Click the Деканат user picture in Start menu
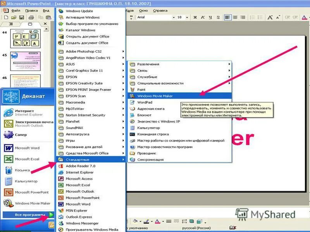This screenshot has height=232, width=310. [11, 96]
